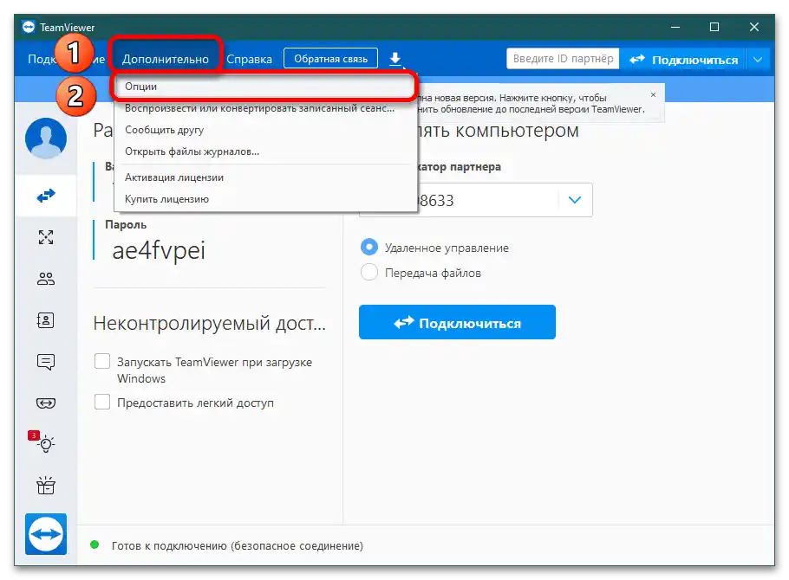Image resolution: width=789 pixels, height=580 pixels.
Task: Click the green connection status dot
Action: tap(95, 545)
